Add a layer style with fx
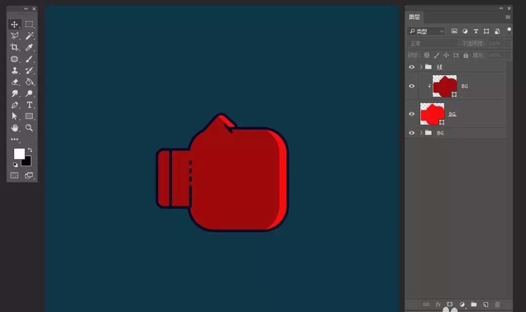Image resolution: width=526 pixels, height=312 pixels. 438,305
